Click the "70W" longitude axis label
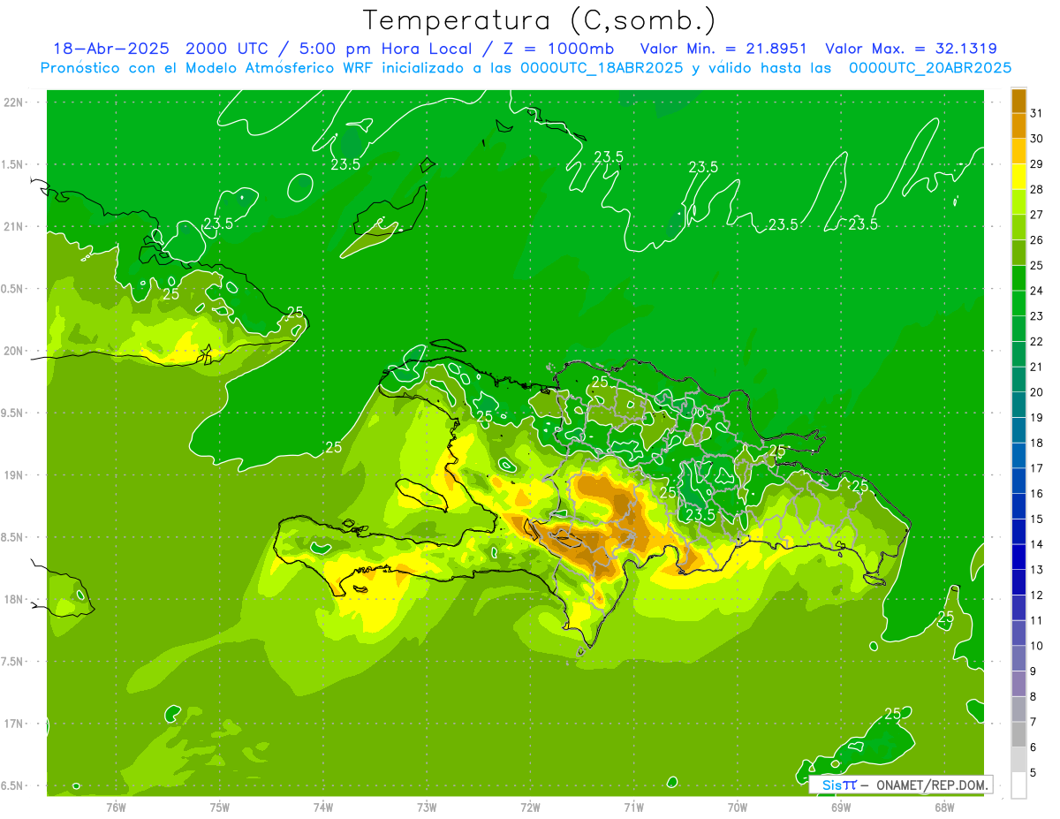 [738, 807]
